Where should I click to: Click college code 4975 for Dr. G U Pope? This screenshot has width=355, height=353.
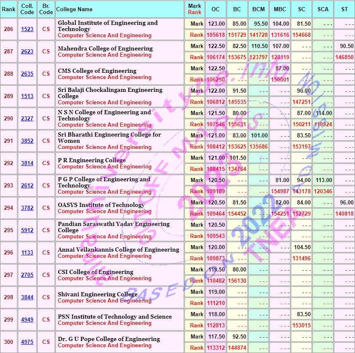tap(27, 342)
